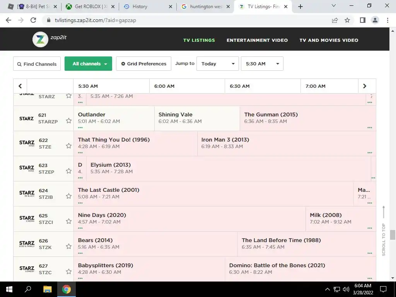Click the share page icon
This screenshot has width=396, height=297.
click(335, 20)
